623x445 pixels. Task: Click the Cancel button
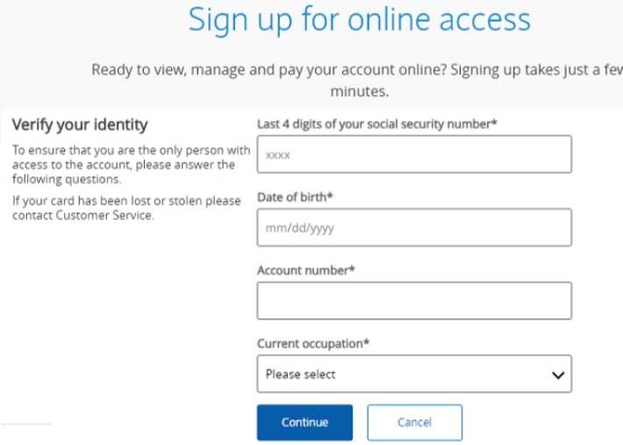tap(414, 422)
